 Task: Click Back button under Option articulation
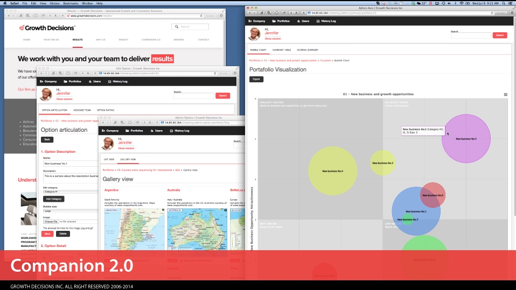[x=47, y=139]
